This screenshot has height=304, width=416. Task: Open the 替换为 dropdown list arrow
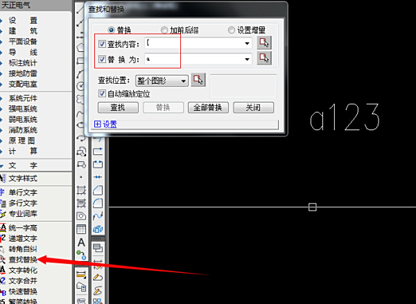pyautogui.click(x=247, y=59)
